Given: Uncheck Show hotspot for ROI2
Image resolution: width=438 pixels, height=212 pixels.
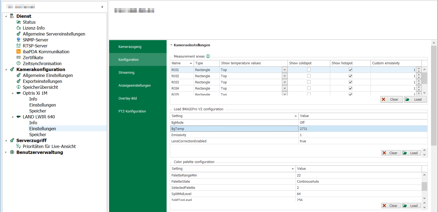Looking at the screenshot, I should click(x=350, y=76).
